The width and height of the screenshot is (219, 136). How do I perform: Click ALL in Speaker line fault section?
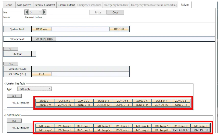(14, 96)
